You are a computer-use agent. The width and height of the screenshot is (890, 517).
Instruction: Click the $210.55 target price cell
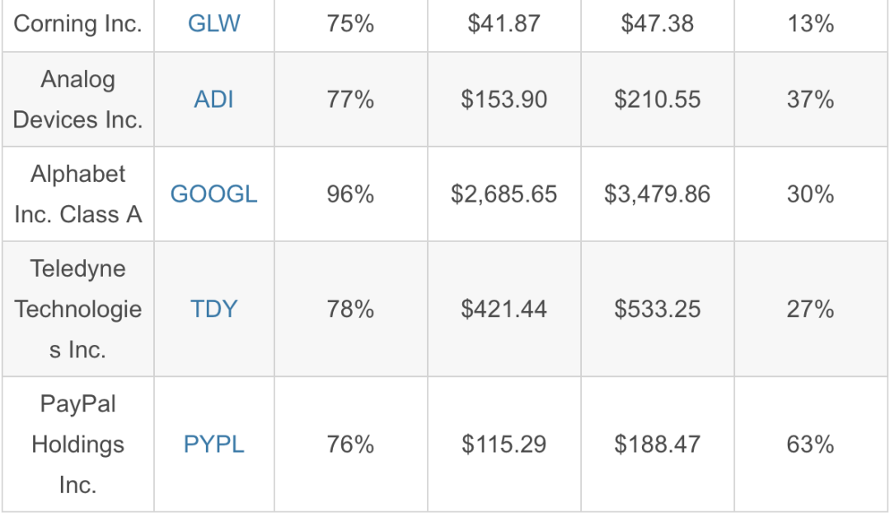point(658,100)
